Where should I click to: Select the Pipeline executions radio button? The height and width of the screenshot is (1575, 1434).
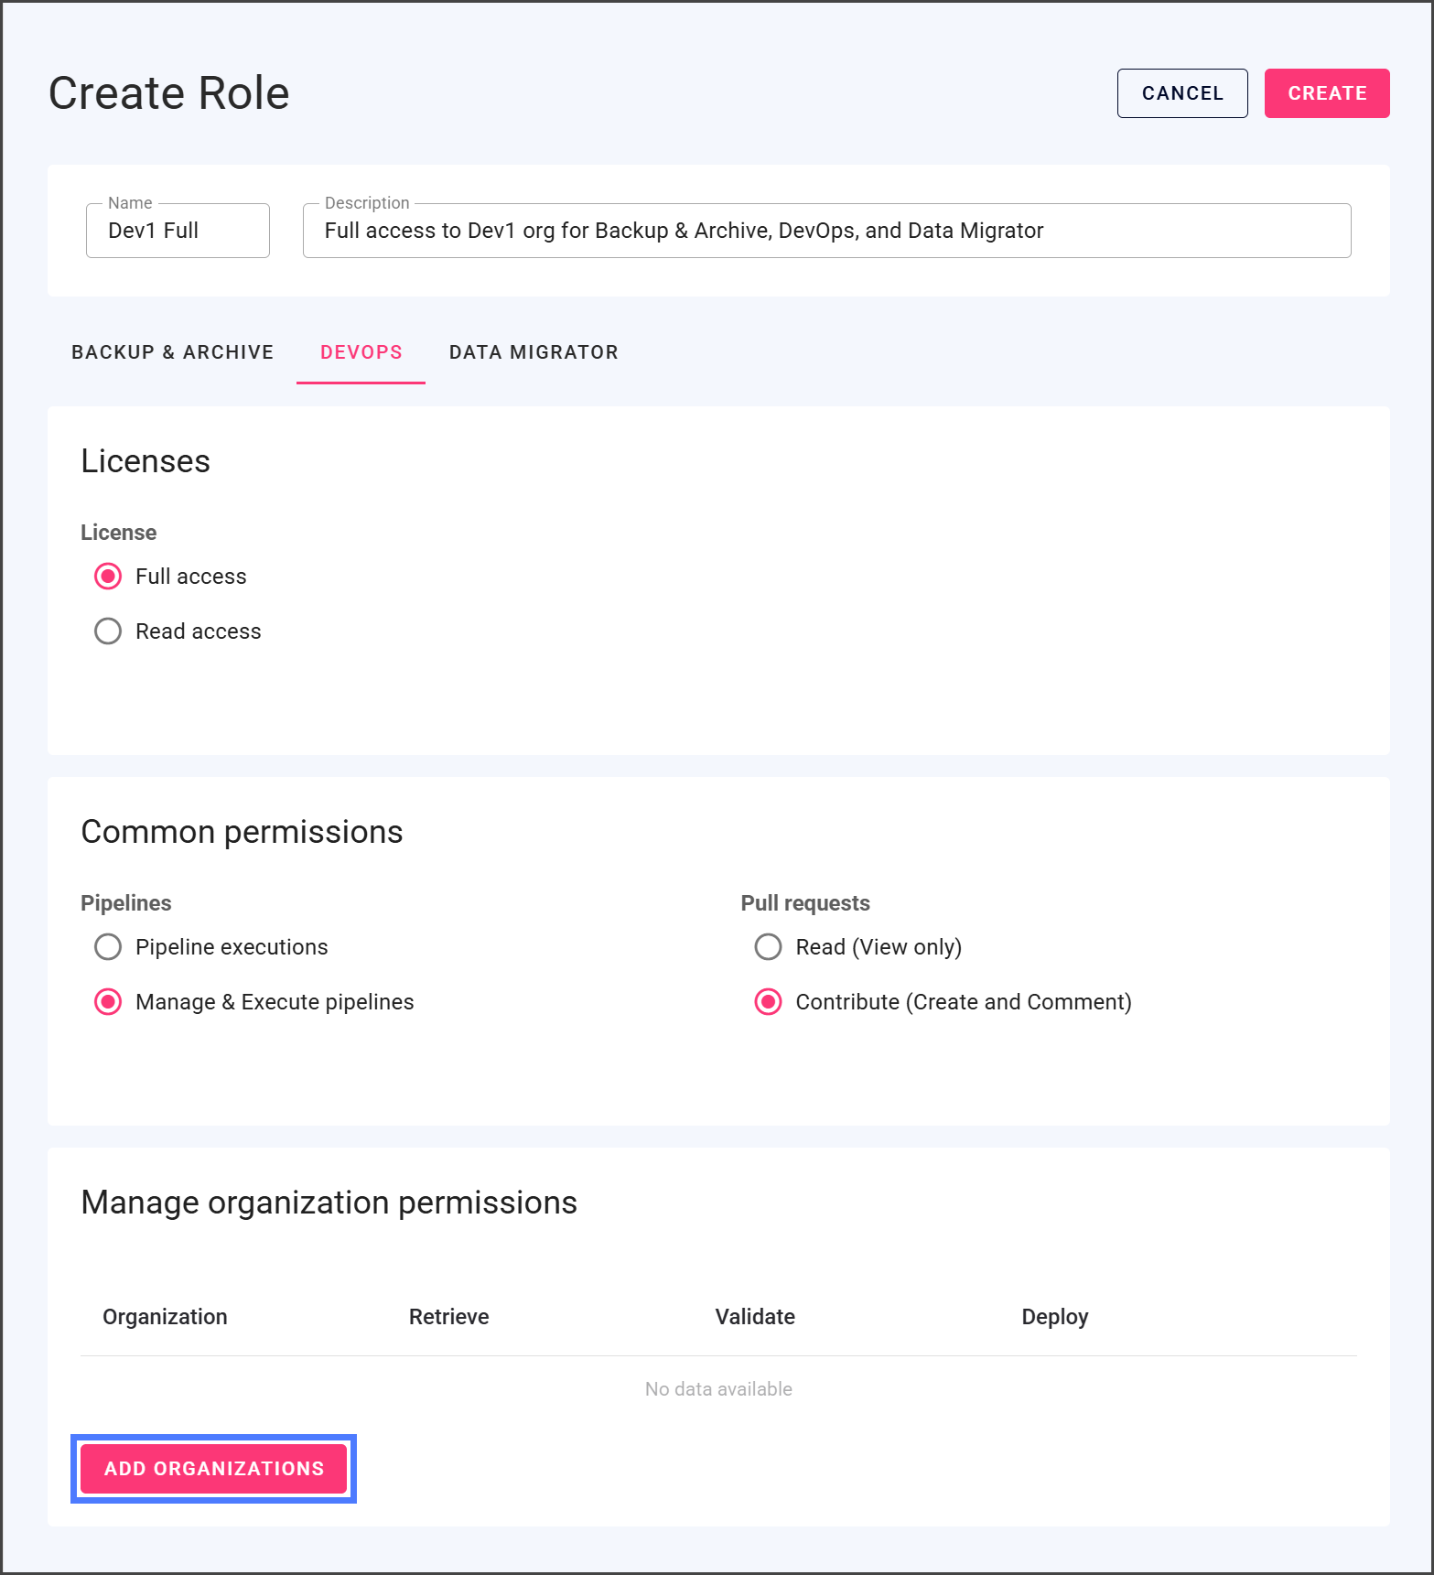(x=108, y=947)
